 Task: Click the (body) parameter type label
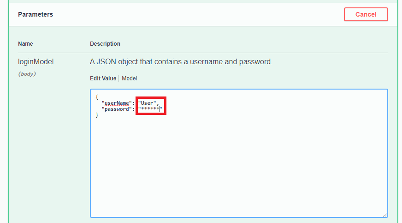27,74
